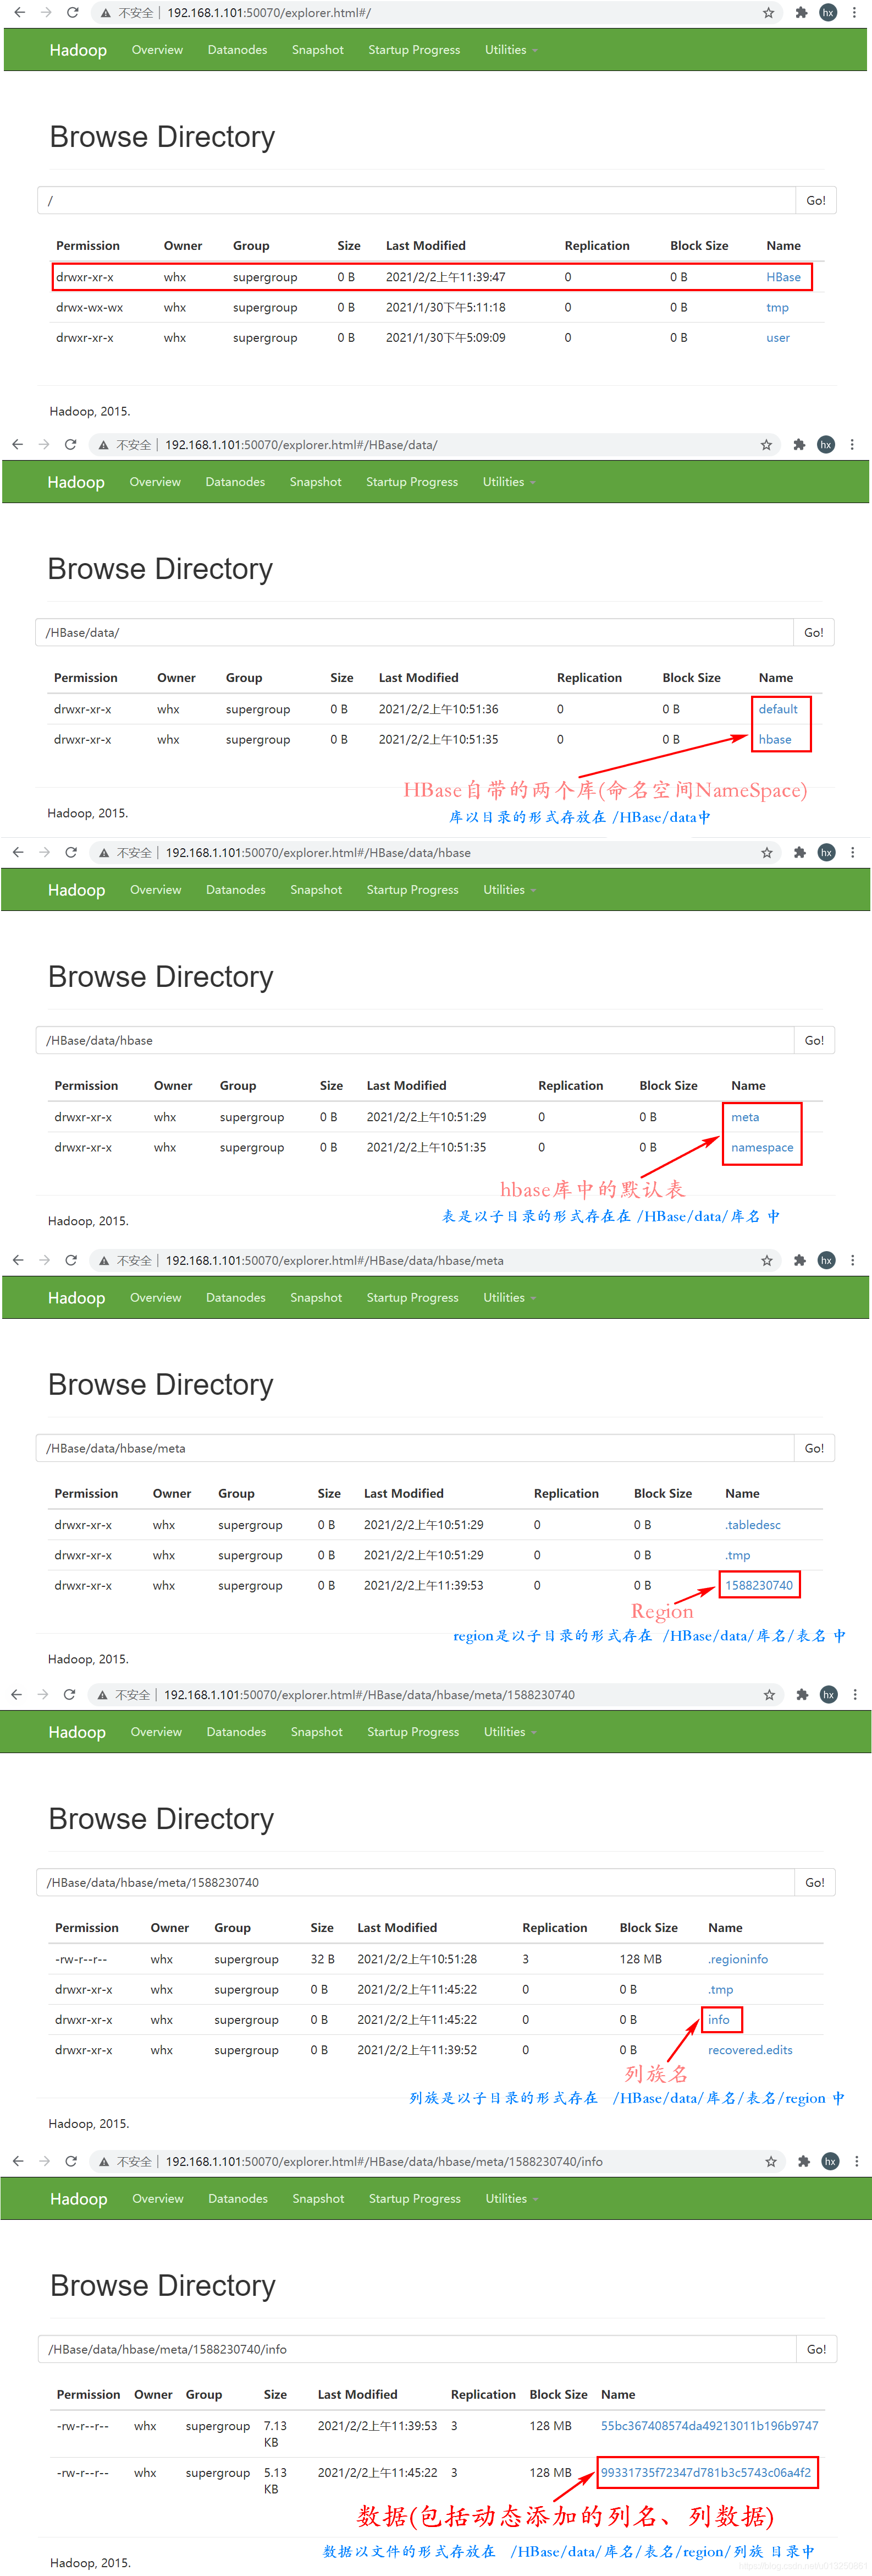Open the tmp directory in root listing
The height and width of the screenshot is (2576, 872).
pyautogui.click(x=777, y=308)
